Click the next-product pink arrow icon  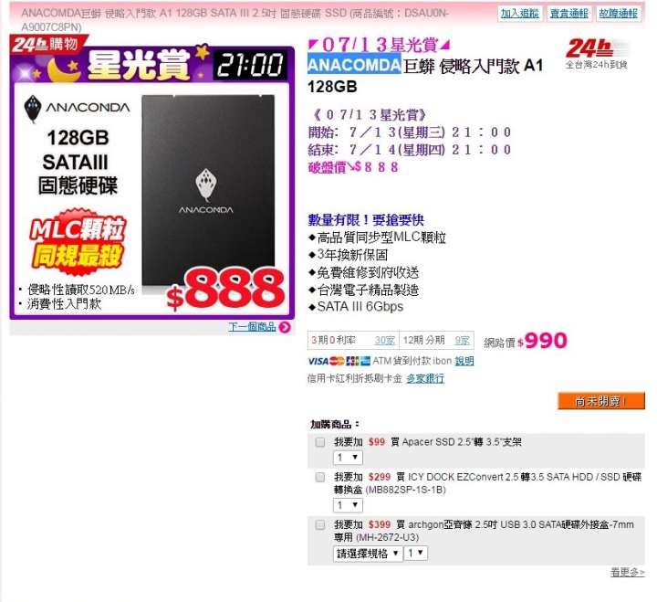(285, 327)
